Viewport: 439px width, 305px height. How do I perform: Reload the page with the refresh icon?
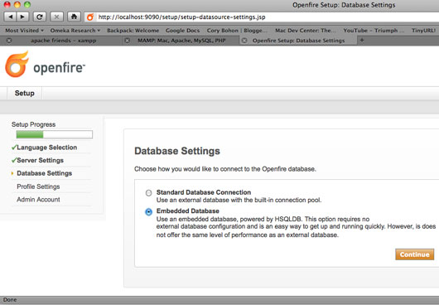[40, 17]
